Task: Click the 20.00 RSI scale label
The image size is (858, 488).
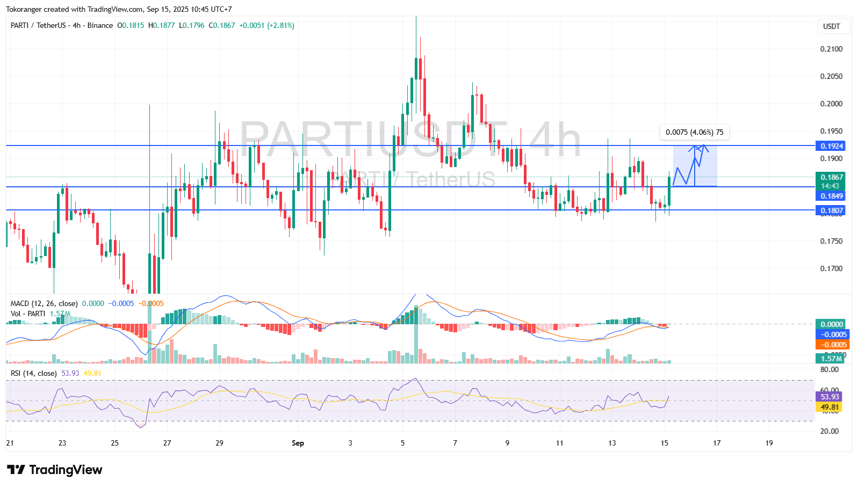Action: pos(830,431)
